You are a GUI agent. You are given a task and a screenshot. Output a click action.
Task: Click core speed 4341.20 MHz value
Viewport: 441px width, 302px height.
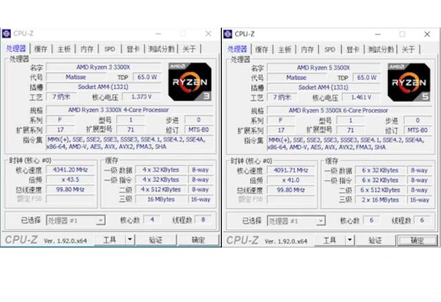pos(70,170)
